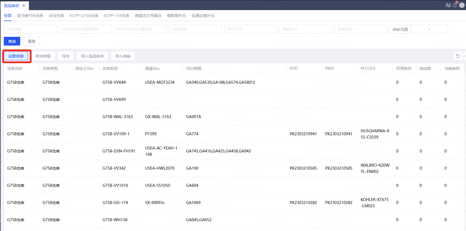466x231 pixels.
Task: Open the notification bell
Action: point(455,5)
